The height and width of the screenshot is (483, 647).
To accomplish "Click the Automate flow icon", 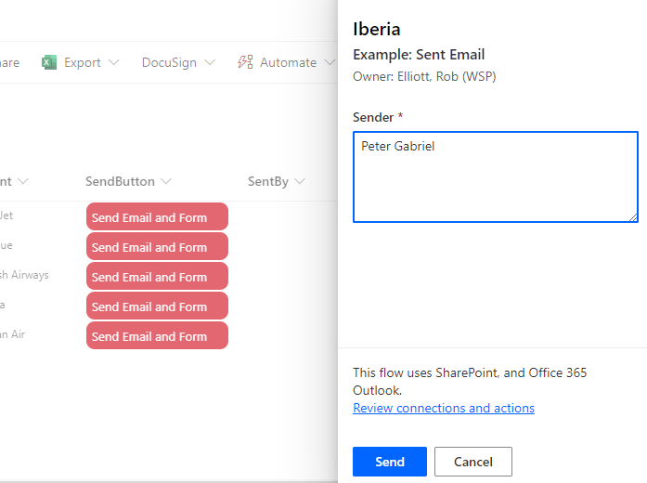I will 246,62.
